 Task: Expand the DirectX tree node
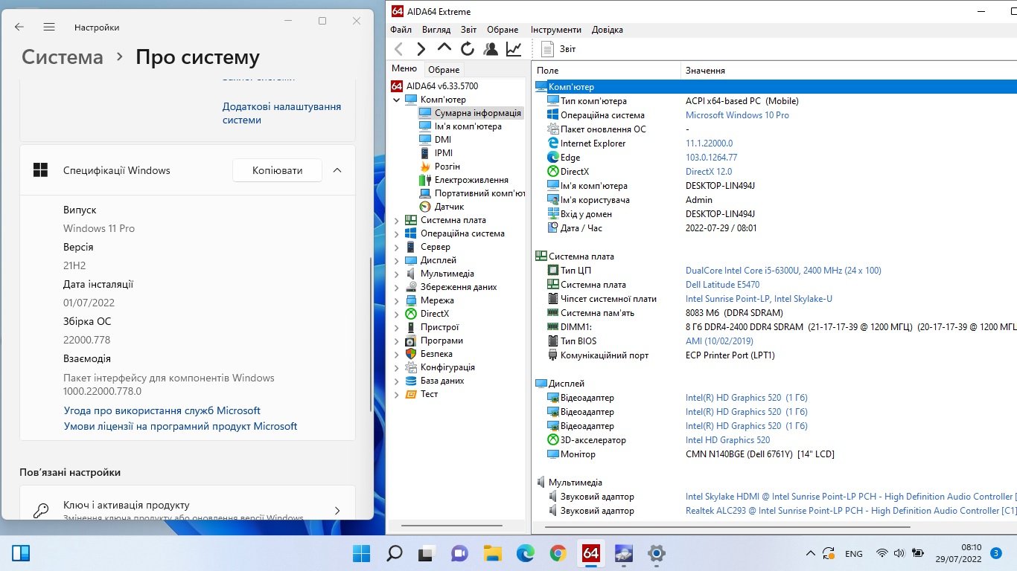point(396,314)
